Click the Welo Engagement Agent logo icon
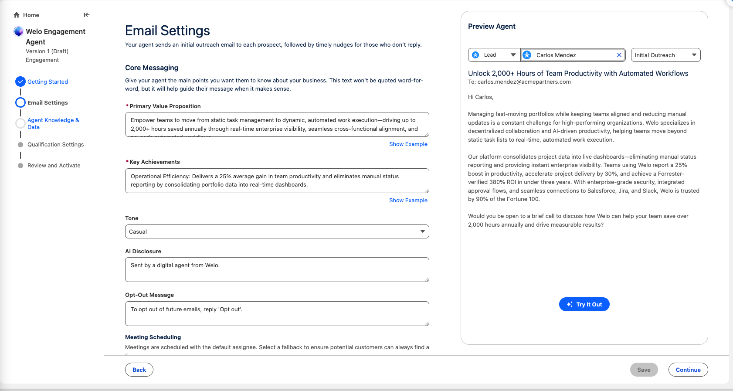733x391 pixels. pos(18,31)
